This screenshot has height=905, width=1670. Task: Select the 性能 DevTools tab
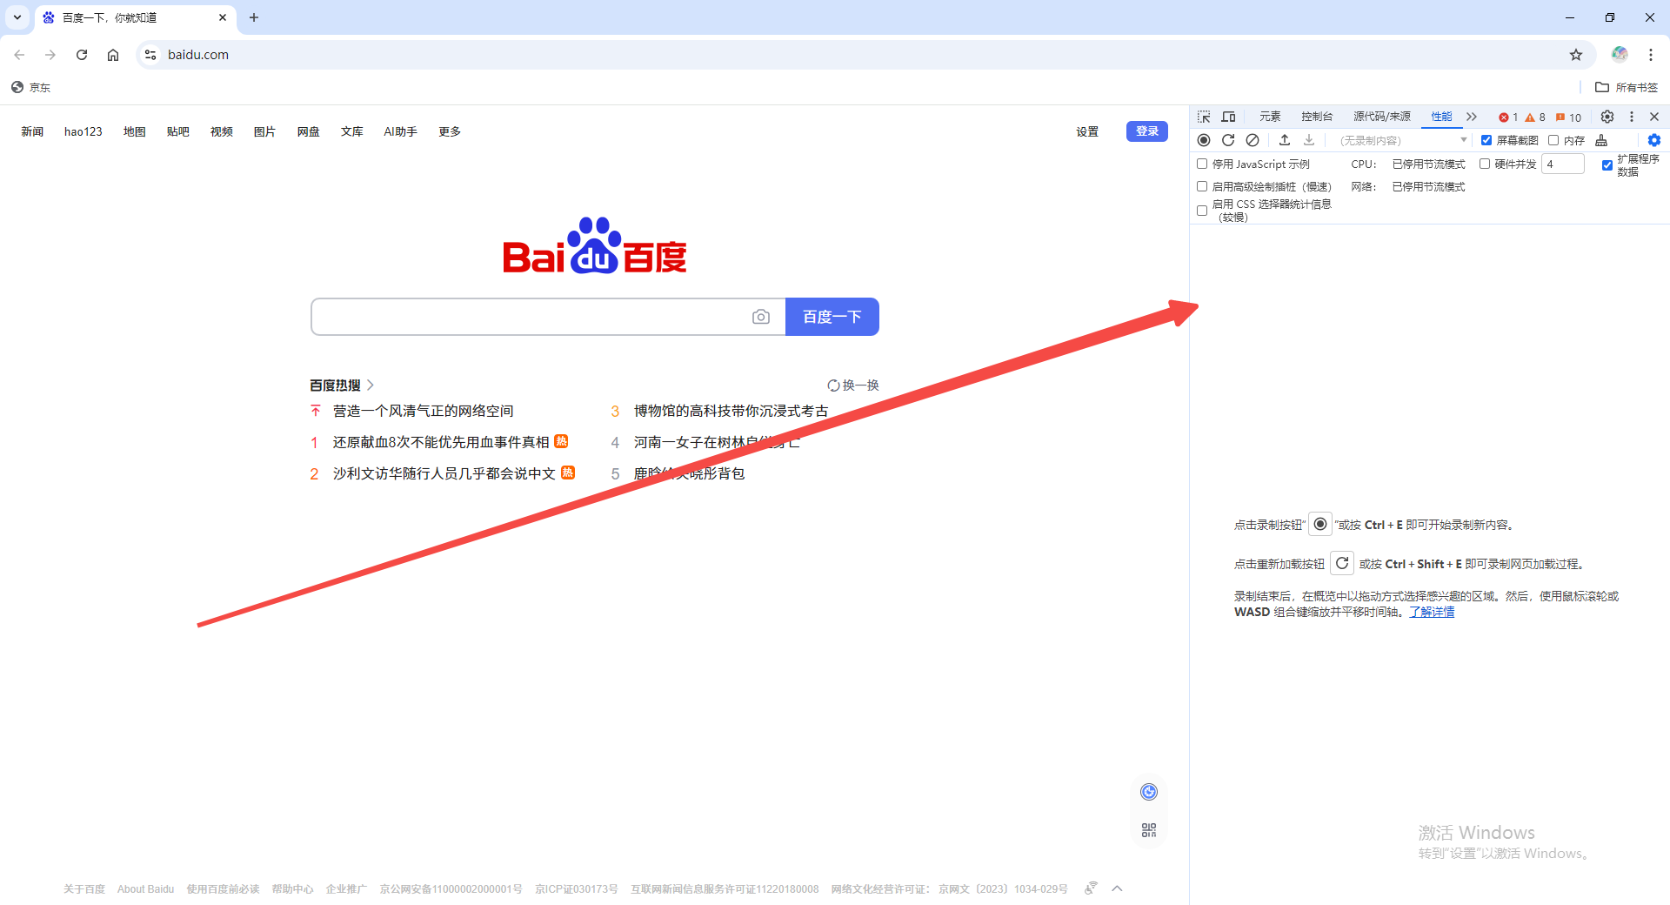click(x=1441, y=117)
